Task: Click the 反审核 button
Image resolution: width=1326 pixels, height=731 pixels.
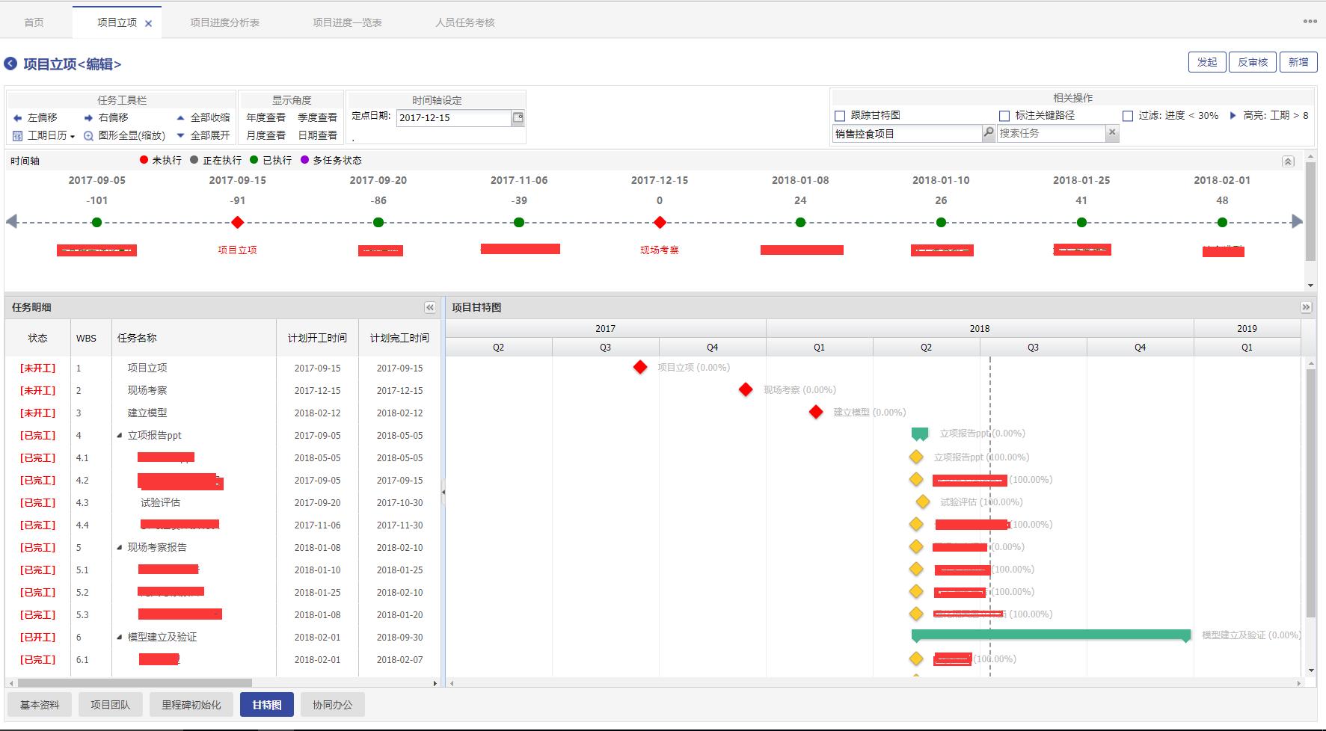Action: [x=1253, y=62]
